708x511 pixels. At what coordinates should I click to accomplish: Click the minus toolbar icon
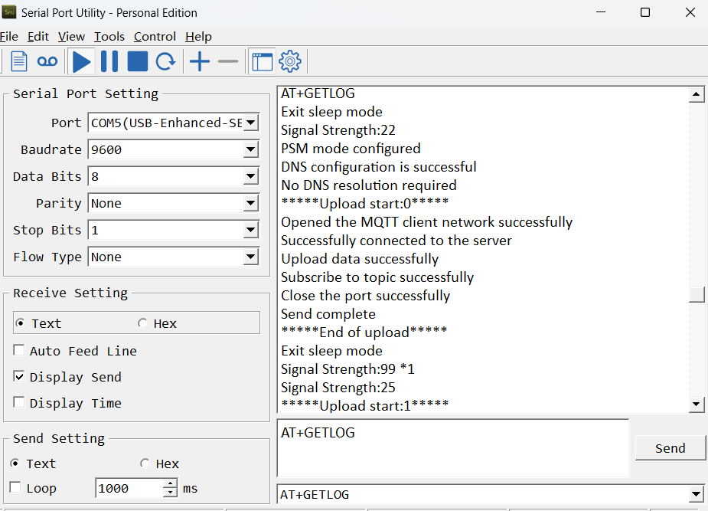[227, 61]
